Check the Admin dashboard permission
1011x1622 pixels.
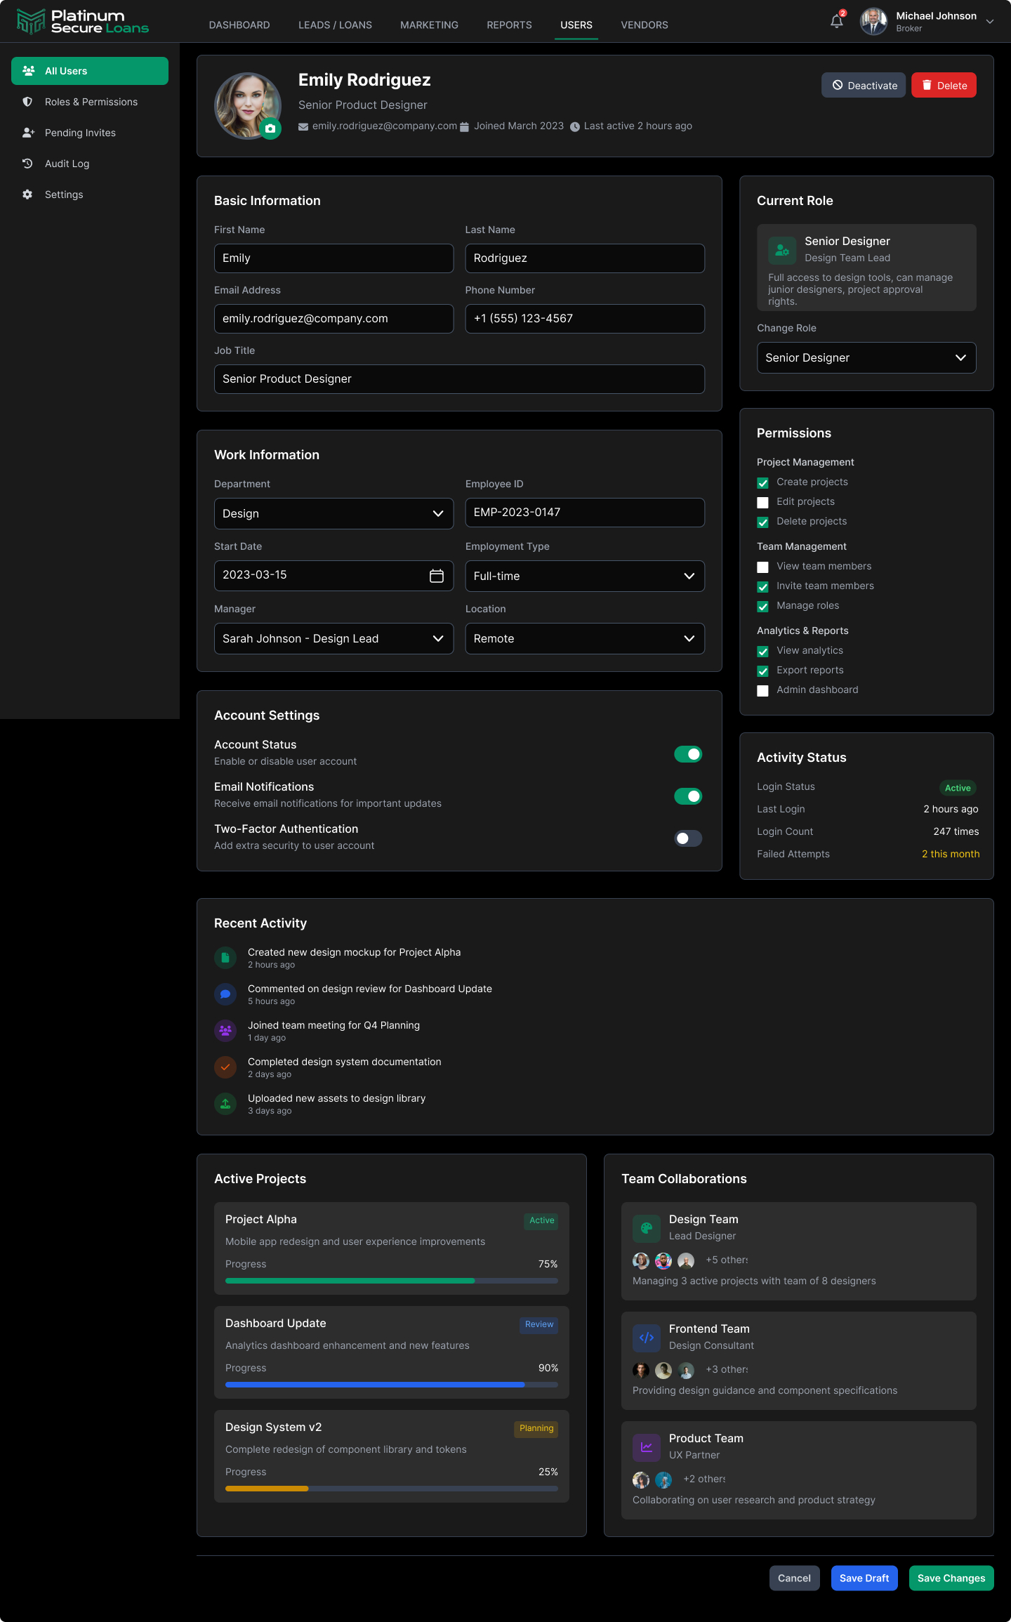(762, 691)
